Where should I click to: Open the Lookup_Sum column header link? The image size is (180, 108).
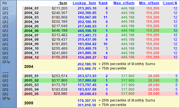(x=84, y=3)
